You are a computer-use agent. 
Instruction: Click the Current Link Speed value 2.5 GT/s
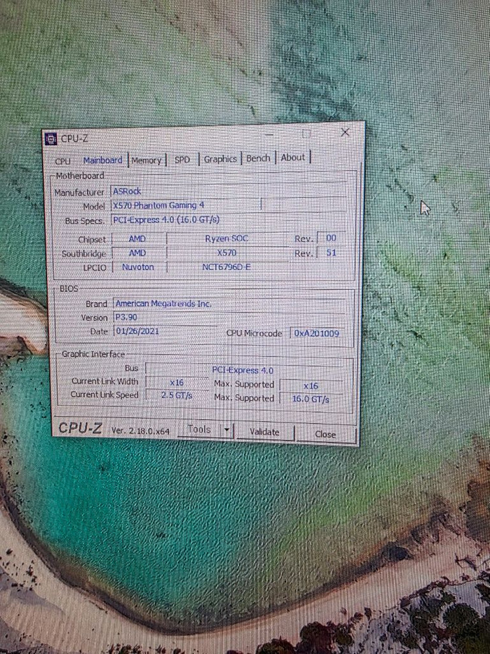(176, 395)
